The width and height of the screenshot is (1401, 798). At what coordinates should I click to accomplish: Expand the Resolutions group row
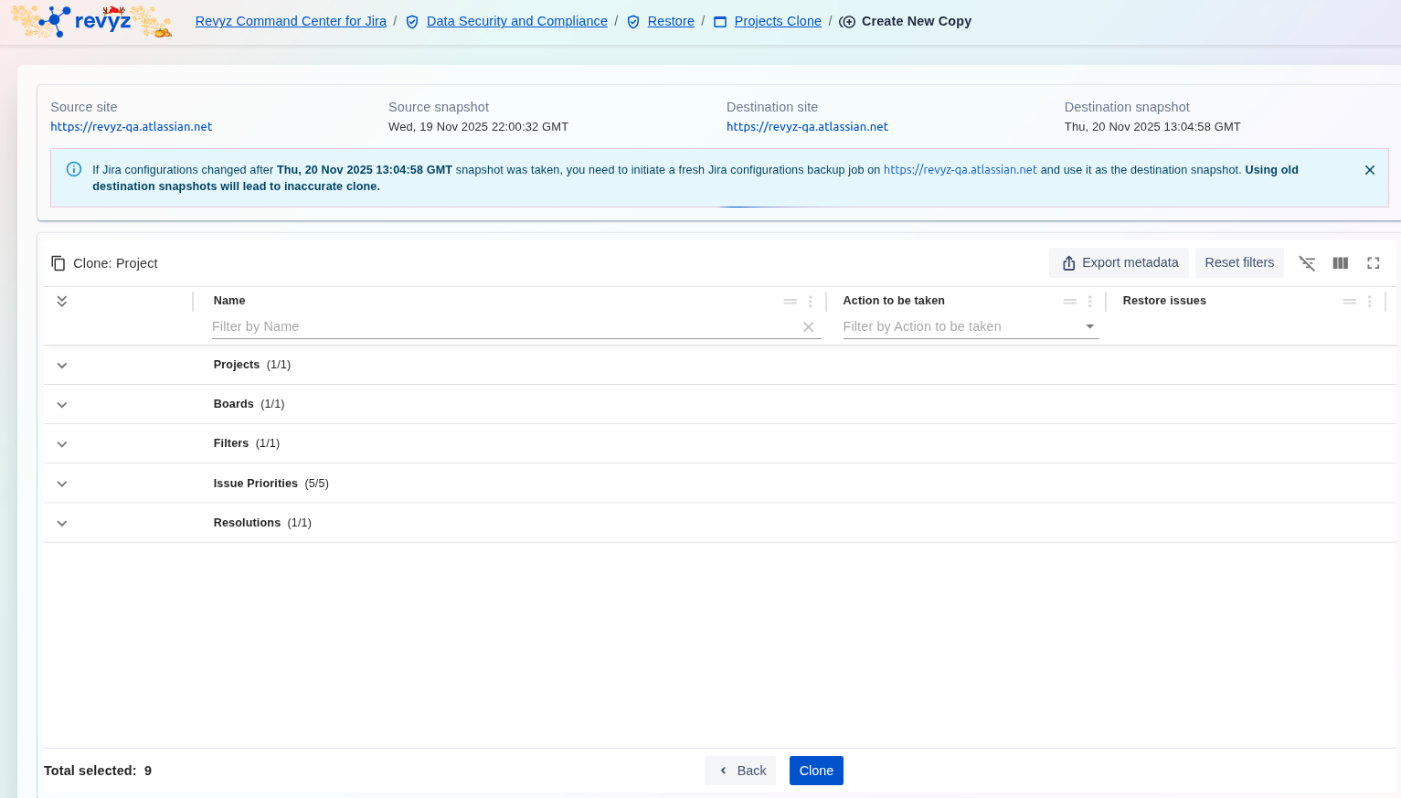[62, 524]
